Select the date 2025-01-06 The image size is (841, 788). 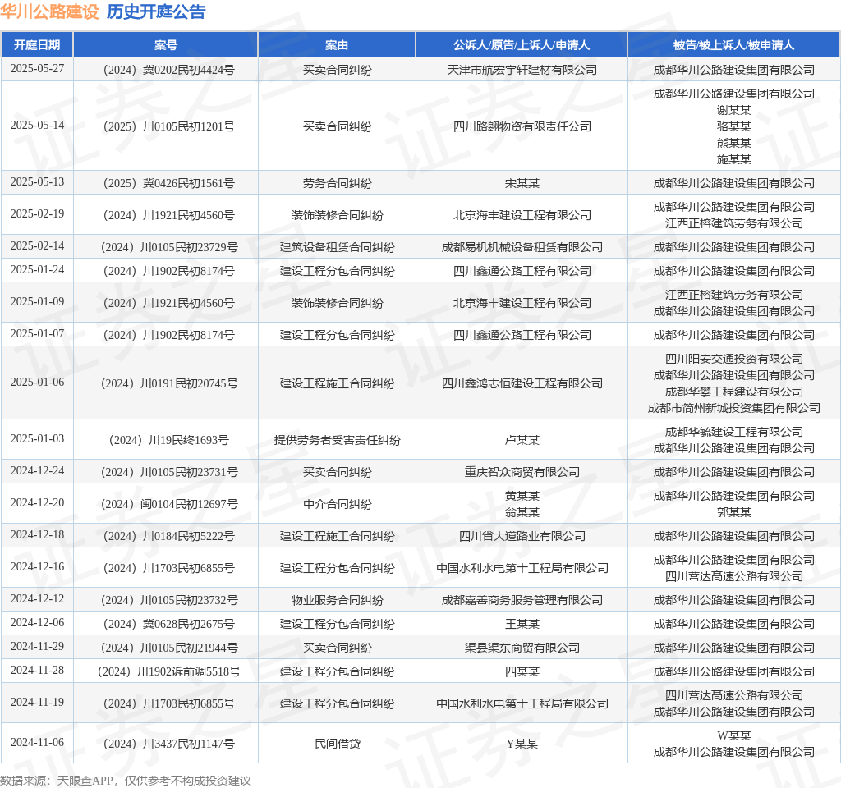click(37, 383)
